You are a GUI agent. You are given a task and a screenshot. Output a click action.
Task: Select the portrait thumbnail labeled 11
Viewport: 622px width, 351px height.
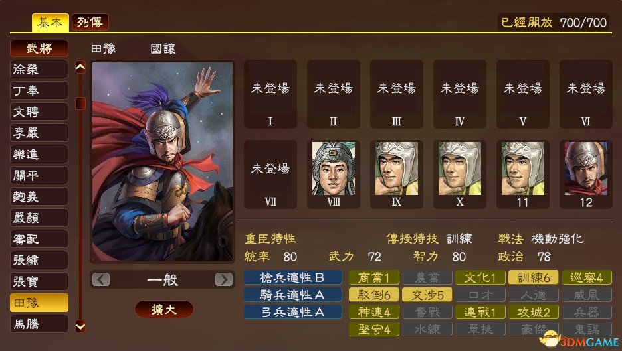point(523,174)
